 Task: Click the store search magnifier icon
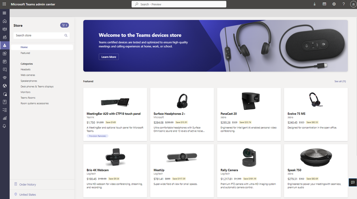click(x=66, y=35)
